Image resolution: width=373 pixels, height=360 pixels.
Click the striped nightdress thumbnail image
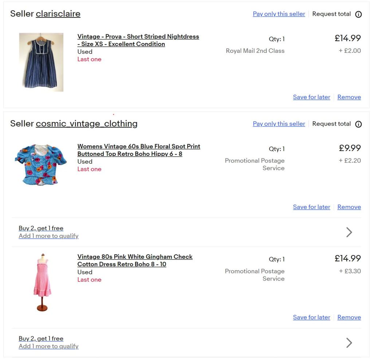coord(41,62)
